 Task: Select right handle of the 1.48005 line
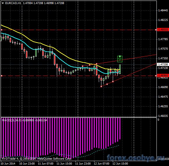tap(156, 30)
